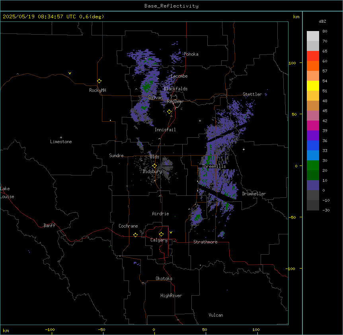Click the asterisk marker above Limestone
This screenshot has width=343, height=335.
(61, 138)
